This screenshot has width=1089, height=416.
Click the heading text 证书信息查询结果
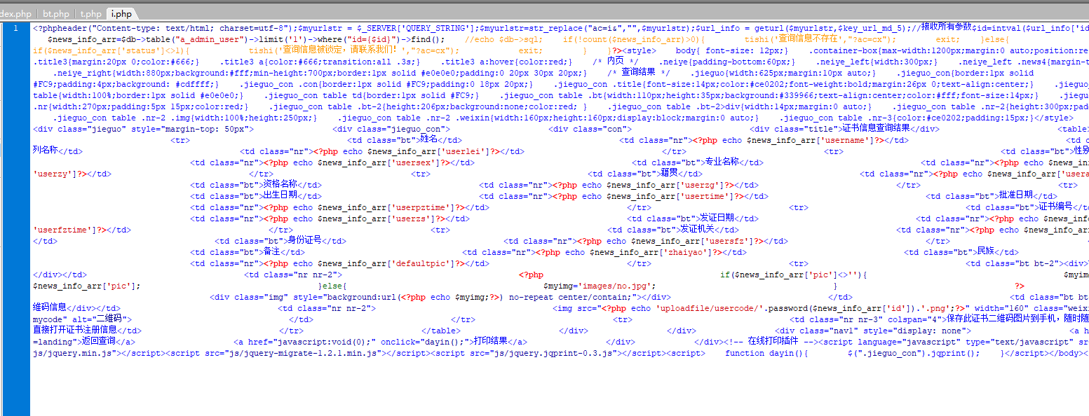[x=876, y=129]
